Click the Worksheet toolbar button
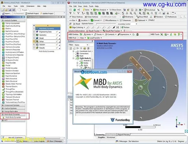 (x=150, y=10)
